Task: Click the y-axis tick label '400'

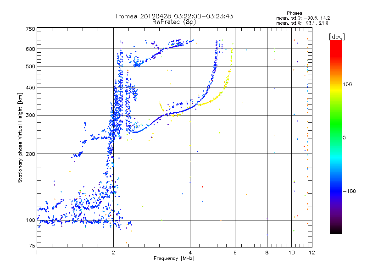Action: pyautogui.click(x=30, y=88)
